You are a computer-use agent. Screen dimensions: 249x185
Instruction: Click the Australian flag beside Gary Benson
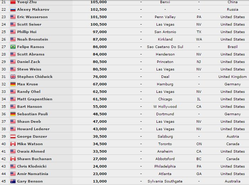13,181
